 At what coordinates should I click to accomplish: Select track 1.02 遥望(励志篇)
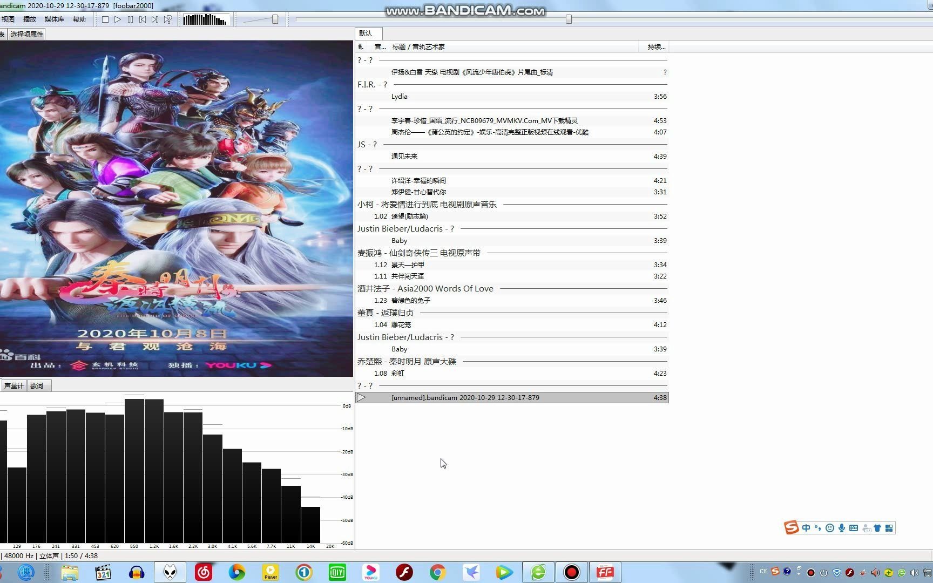[x=511, y=216]
